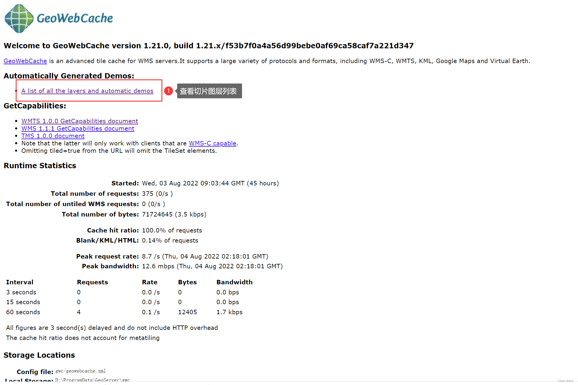Click the GetCapabilities heading

point(35,106)
